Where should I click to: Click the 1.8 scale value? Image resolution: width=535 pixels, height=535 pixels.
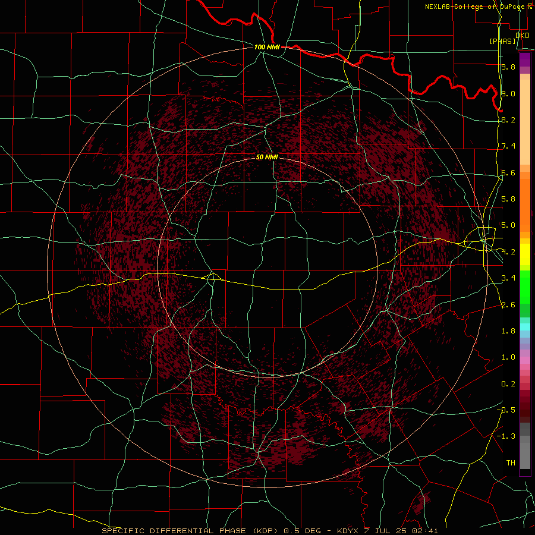click(x=508, y=331)
